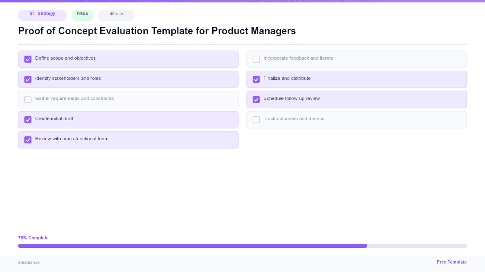Uncheck the Finalize and distribute item
Image resolution: width=485 pixels, height=272 pixels.
(x=256, y=79)
